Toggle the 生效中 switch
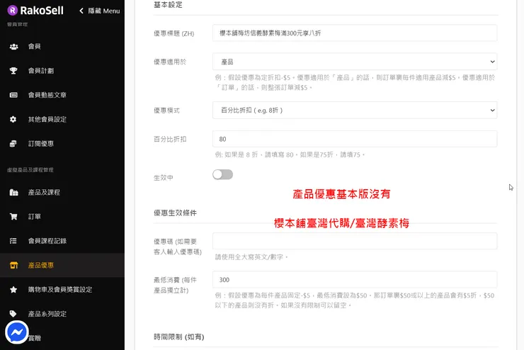Screen dimensions: 524x350 [x=222, y=174]
